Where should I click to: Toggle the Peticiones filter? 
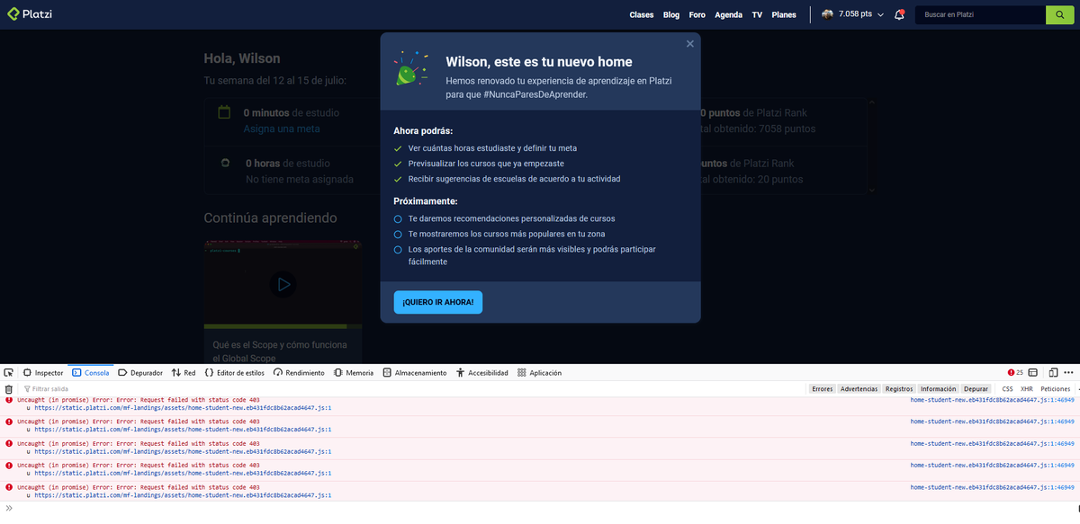click(1056, 388)
